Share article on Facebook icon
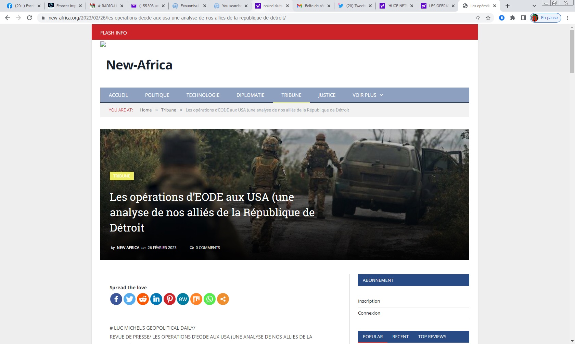The image size is (575, 344). tap(116, 299)
